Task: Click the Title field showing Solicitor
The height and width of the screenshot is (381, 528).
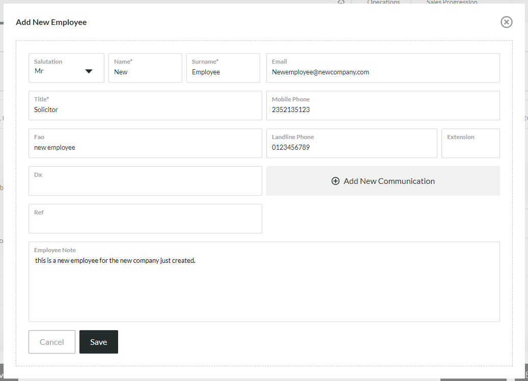Action: pos(145,105)
